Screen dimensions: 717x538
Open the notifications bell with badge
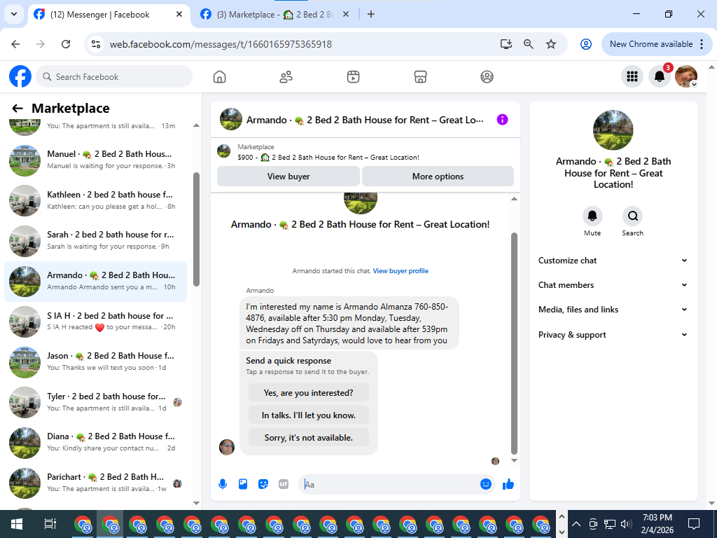coord(660,76)
